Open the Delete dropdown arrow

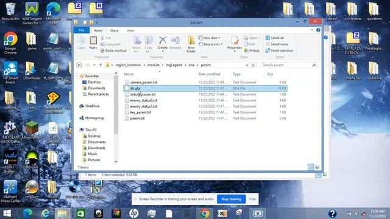pyautogui.click(x=163, y=51)
